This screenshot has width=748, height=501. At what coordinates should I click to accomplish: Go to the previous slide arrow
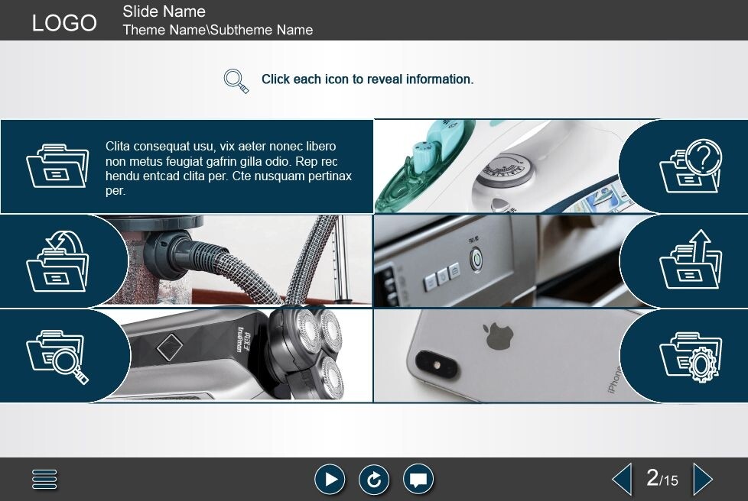coord(622,480)
